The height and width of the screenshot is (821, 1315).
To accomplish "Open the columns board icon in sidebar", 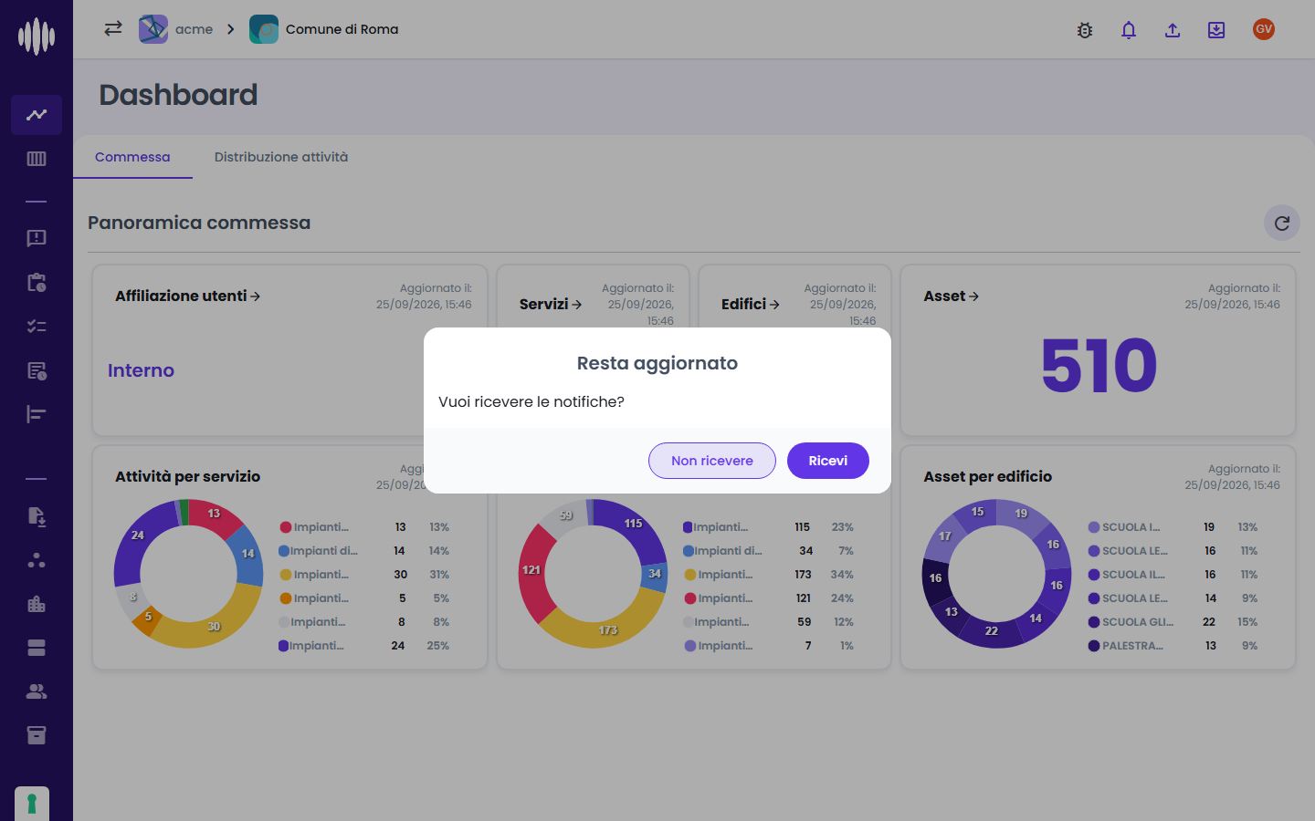I will [37, 159].
